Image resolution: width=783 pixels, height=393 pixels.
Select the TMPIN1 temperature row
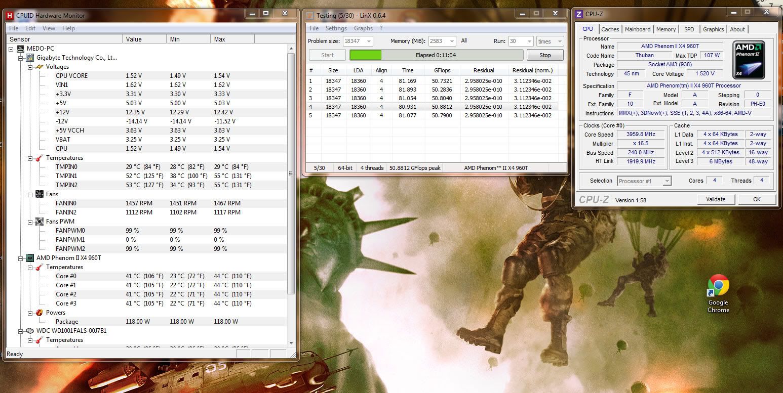tap(171, 176)
